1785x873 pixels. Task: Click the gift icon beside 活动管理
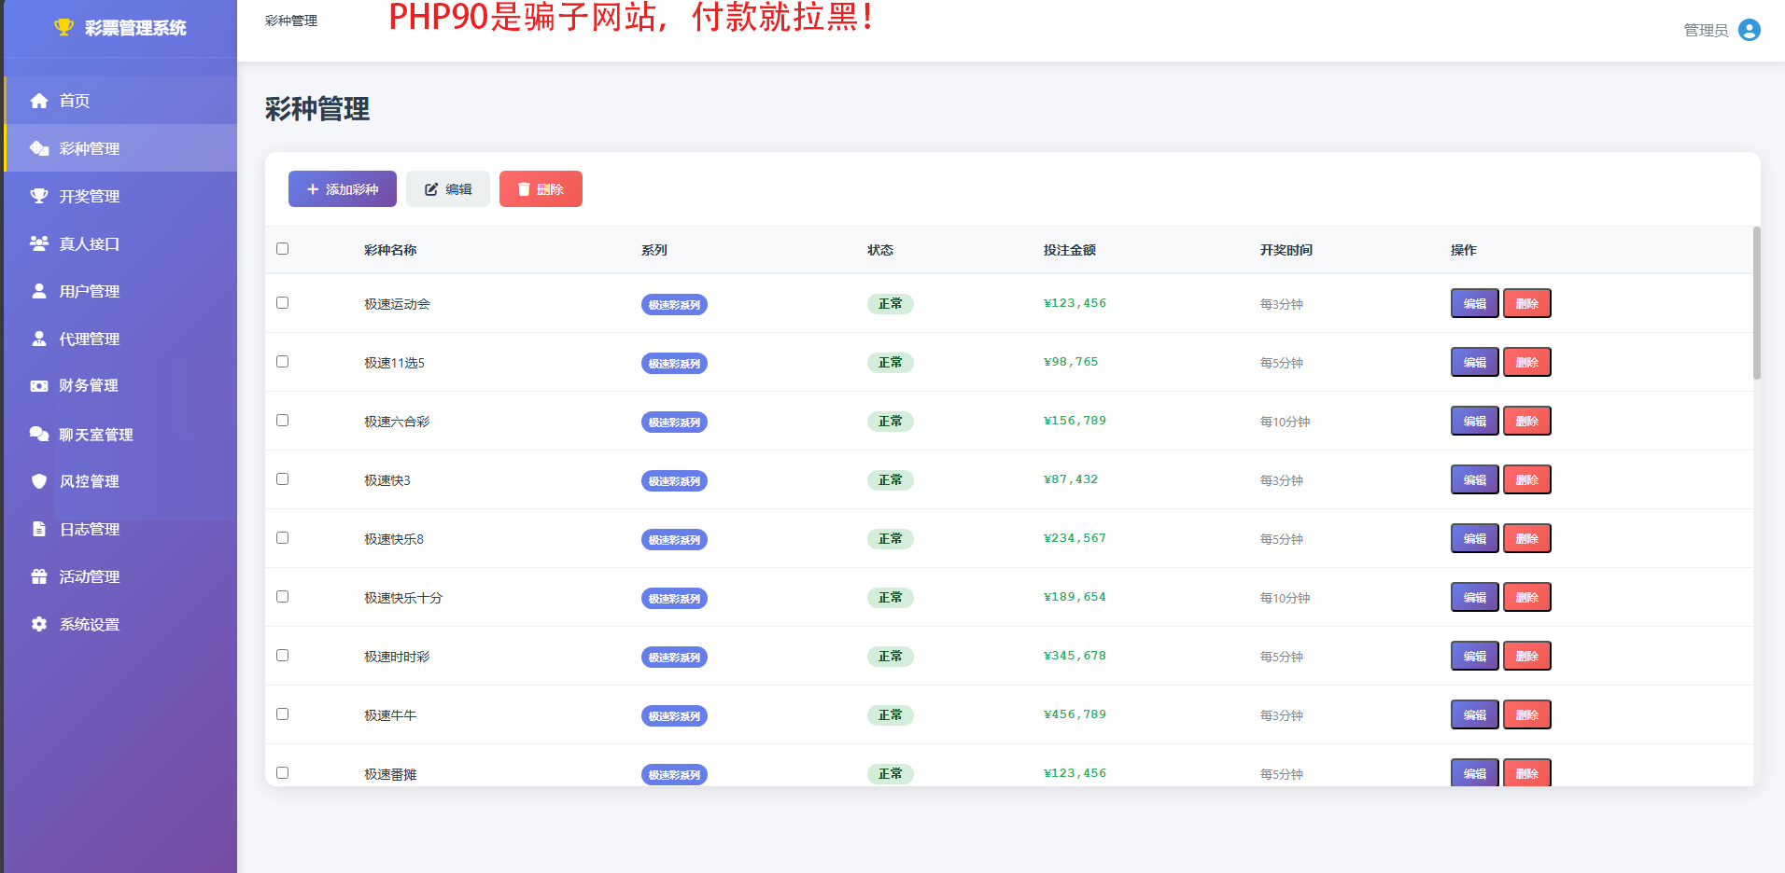(39, 576)
